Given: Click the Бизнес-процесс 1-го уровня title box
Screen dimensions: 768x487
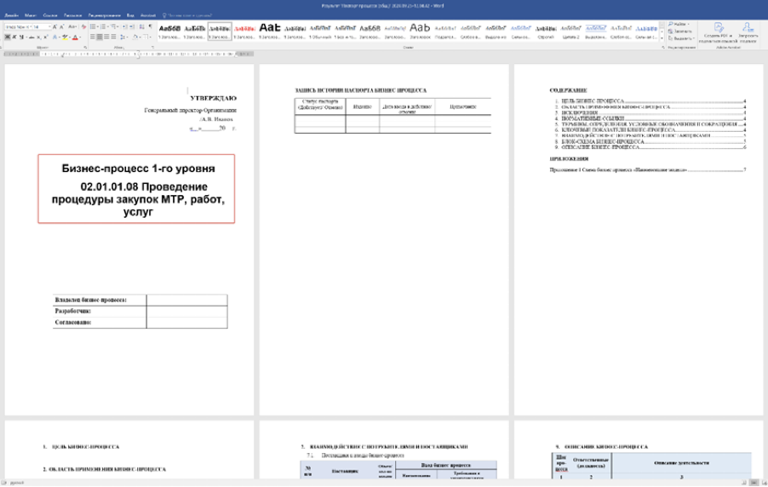Looking at the screenshot, I should 135,189.
